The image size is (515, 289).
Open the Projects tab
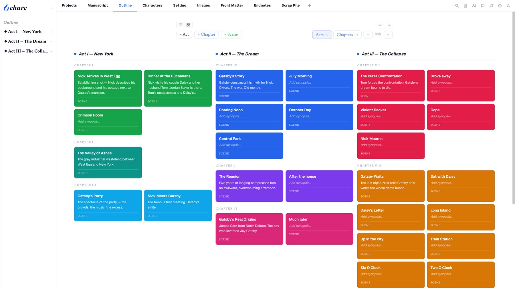pyautogui.click(x=69, y=5)
